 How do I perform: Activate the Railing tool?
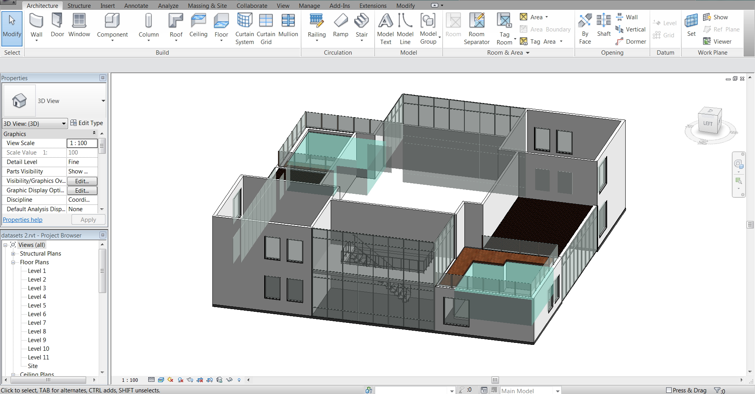point(317,28)
